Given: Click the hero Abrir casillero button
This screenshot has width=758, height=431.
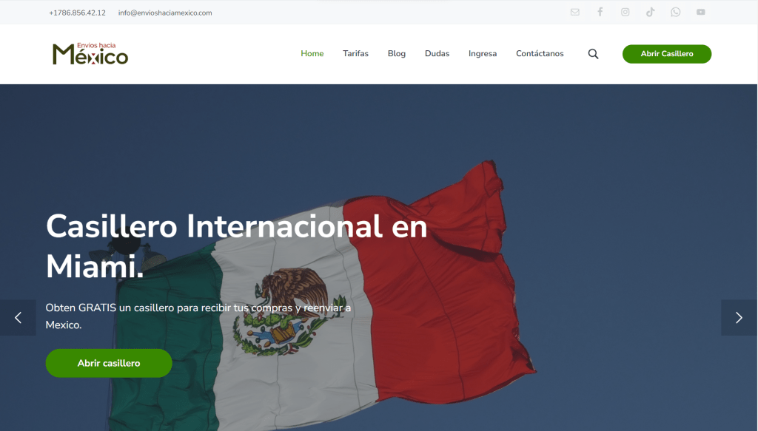Looking at the screenshot, I should tap(109, 363).
